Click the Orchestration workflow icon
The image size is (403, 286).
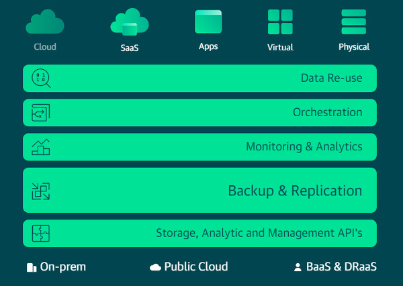tap(40, 113)
